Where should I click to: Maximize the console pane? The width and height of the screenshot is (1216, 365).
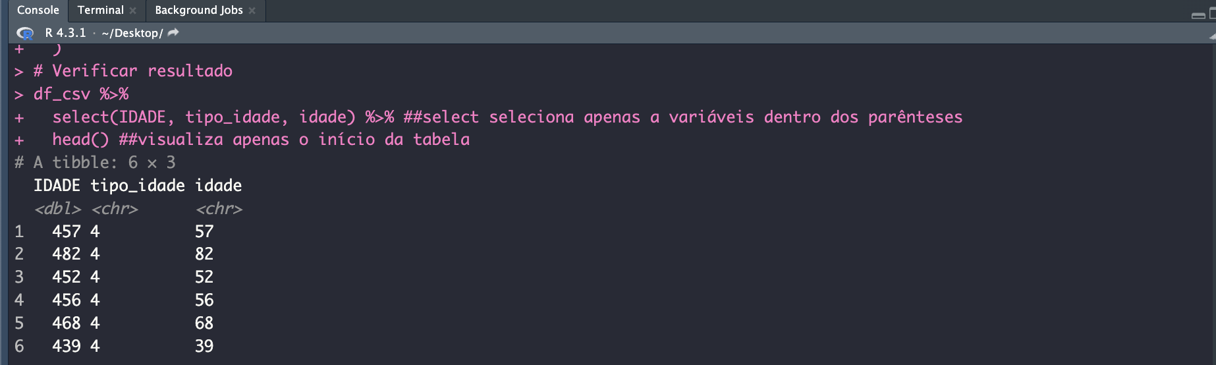click(x=1212, y=14)
